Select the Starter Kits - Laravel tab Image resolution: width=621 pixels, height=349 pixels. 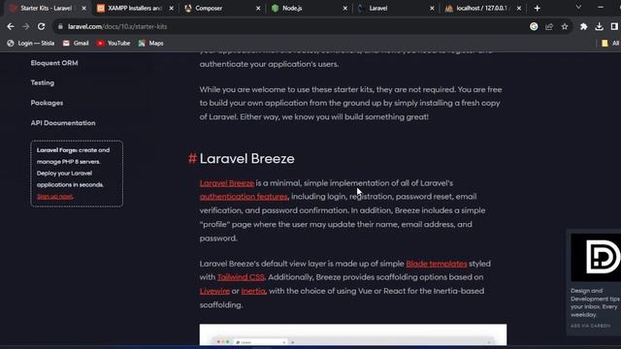pos(47,8)
